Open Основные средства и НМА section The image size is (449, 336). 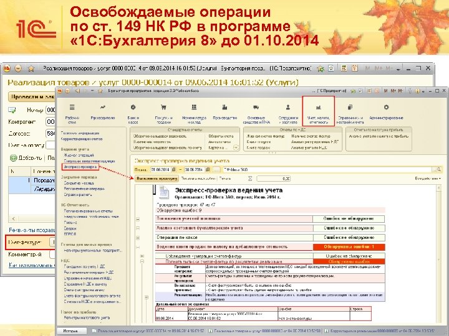[256, 113]
